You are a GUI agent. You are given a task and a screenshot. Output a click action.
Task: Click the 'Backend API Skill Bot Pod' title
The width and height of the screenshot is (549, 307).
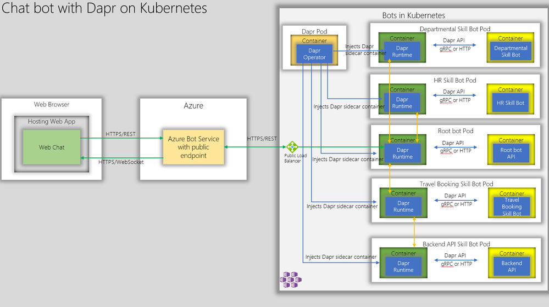click(456, 244)
